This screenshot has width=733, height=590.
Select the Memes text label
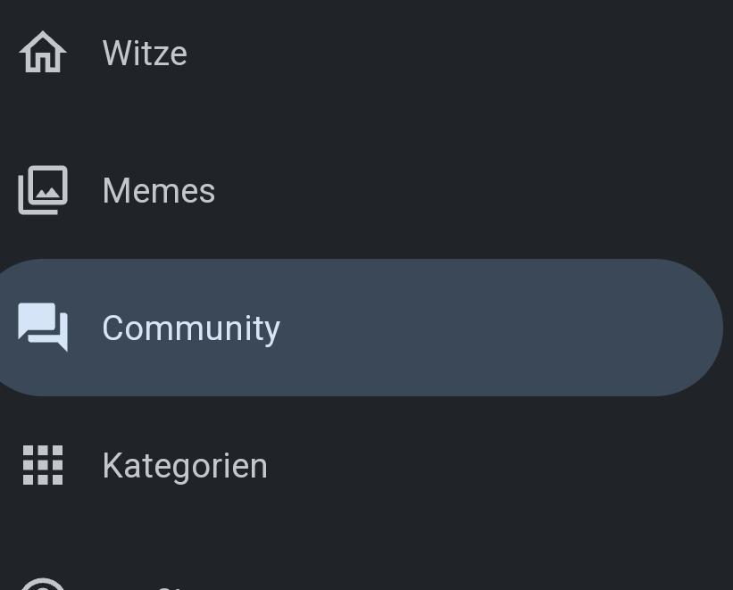(x=158, y=191)
